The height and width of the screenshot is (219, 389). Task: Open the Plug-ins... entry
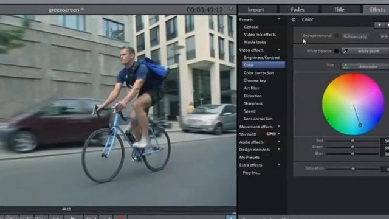(251, 173)
